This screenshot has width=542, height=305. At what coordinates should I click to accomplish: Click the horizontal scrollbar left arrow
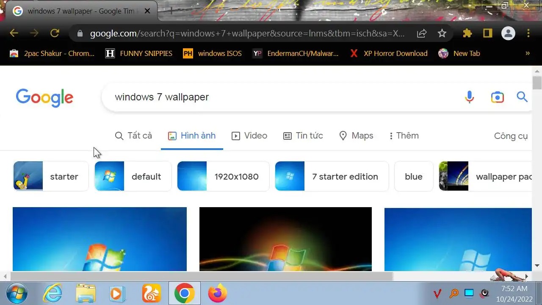(5, 276)
